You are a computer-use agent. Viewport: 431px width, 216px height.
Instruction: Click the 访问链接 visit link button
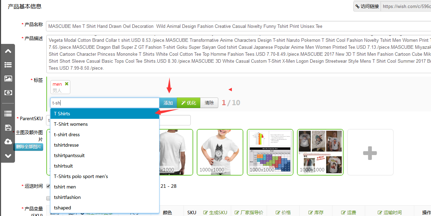point(367,6)
